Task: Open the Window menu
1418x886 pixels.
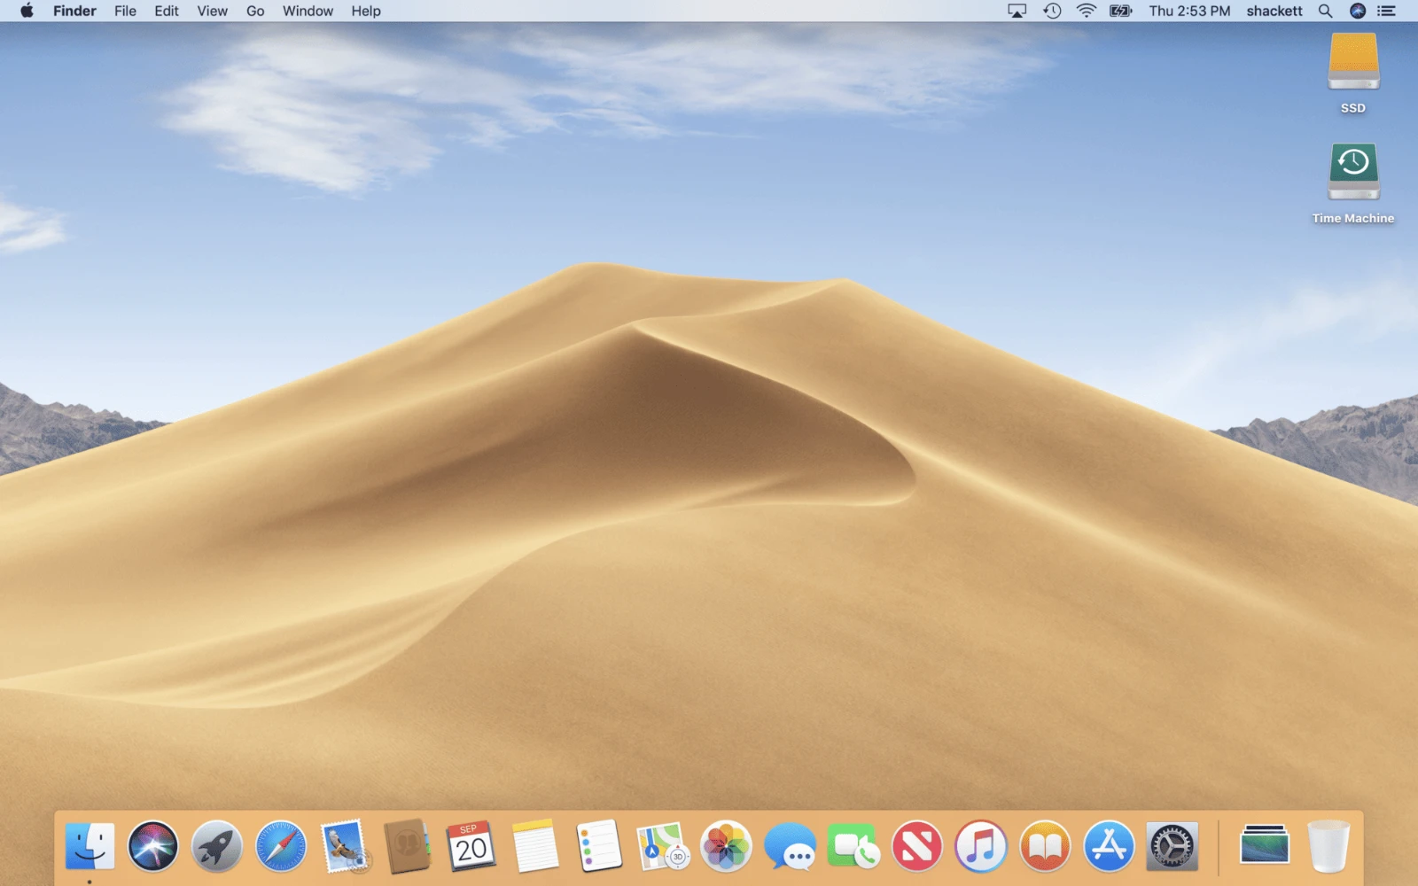Action: click(x=307, y=11)
